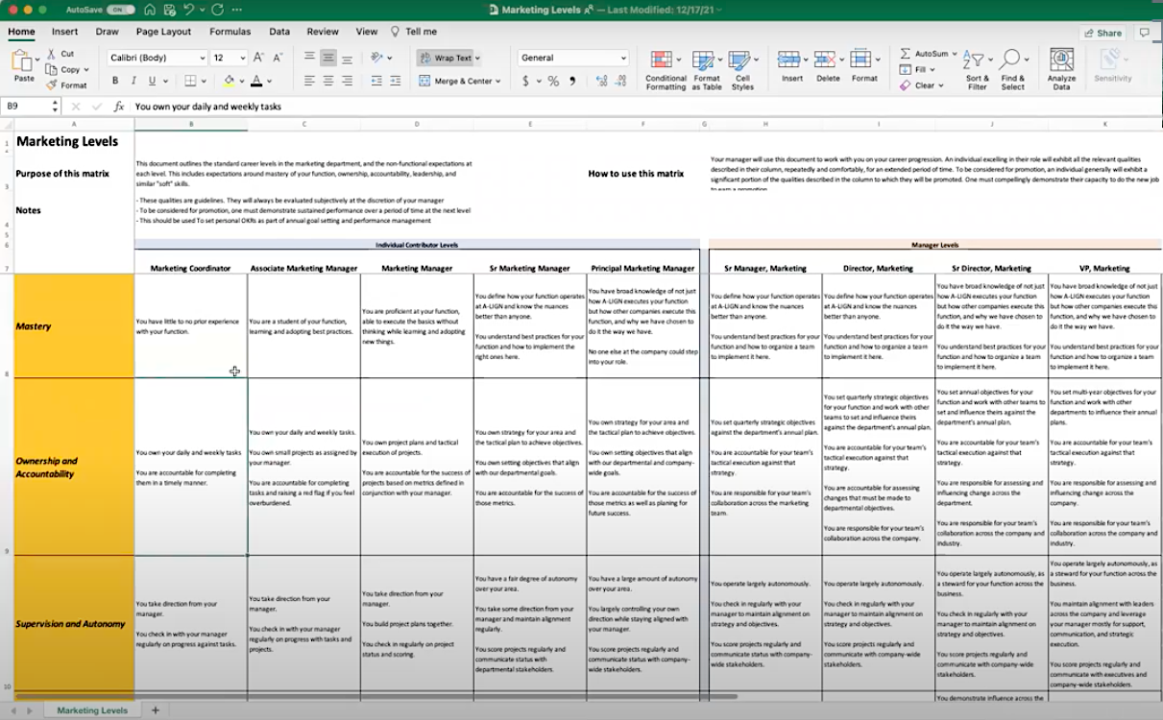Expand the AutoSum dropdown arrow
Image resolution: width=1163 pixels, height=720 pixels.
[x=954, y=54]
